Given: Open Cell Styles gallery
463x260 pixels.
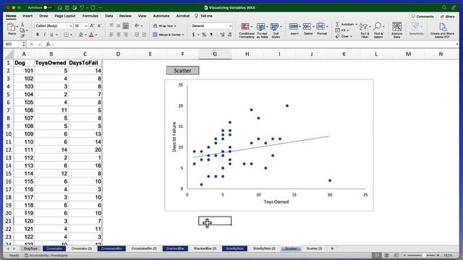Looking at the screenshot, I should pyautogui.click(x=276, y=30).
